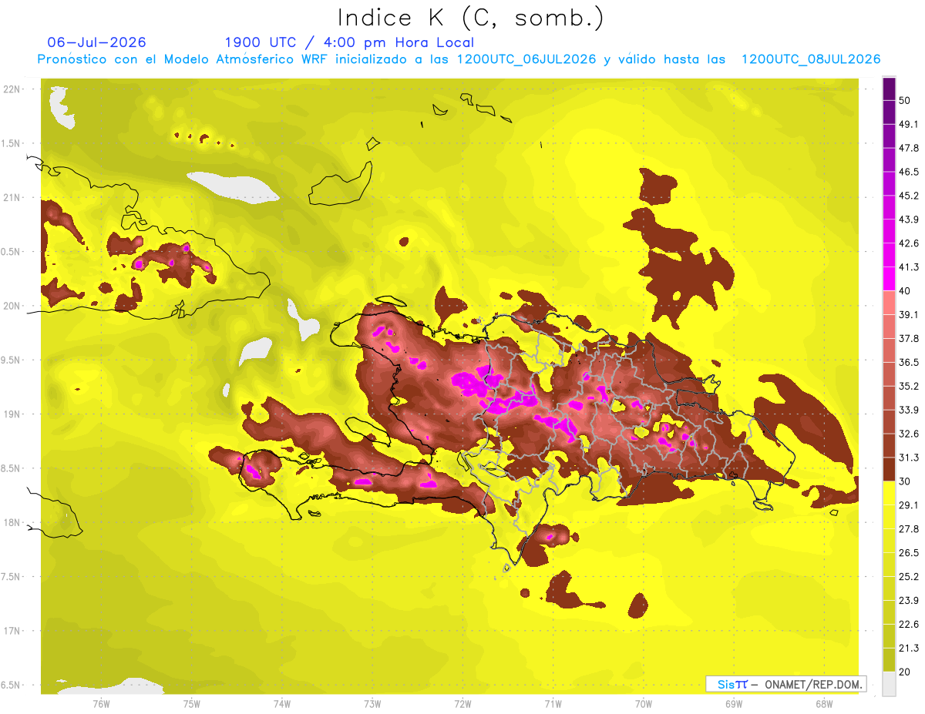Click the legend value "31.3"
The width and height of the screenshot is (925, 714).
(909, 458)
